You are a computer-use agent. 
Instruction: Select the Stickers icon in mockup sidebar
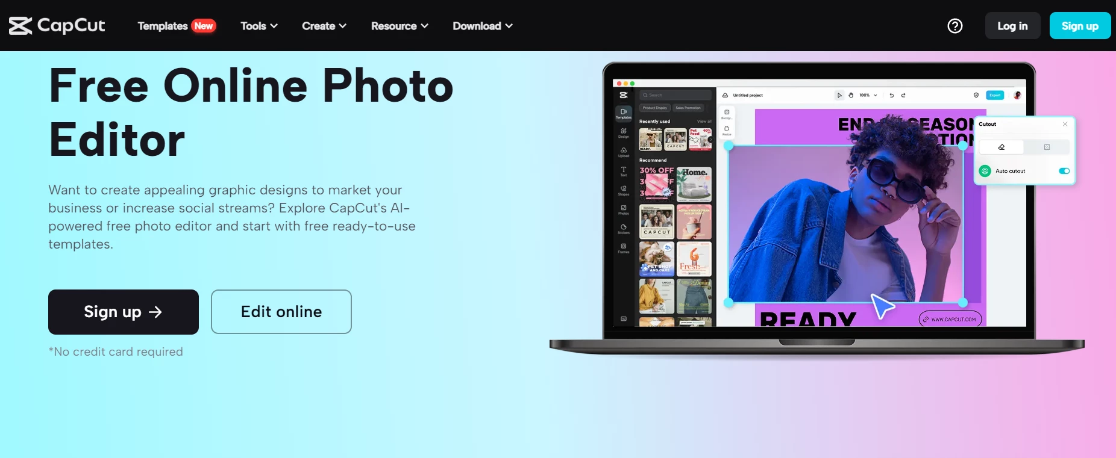tap(623, 229)
